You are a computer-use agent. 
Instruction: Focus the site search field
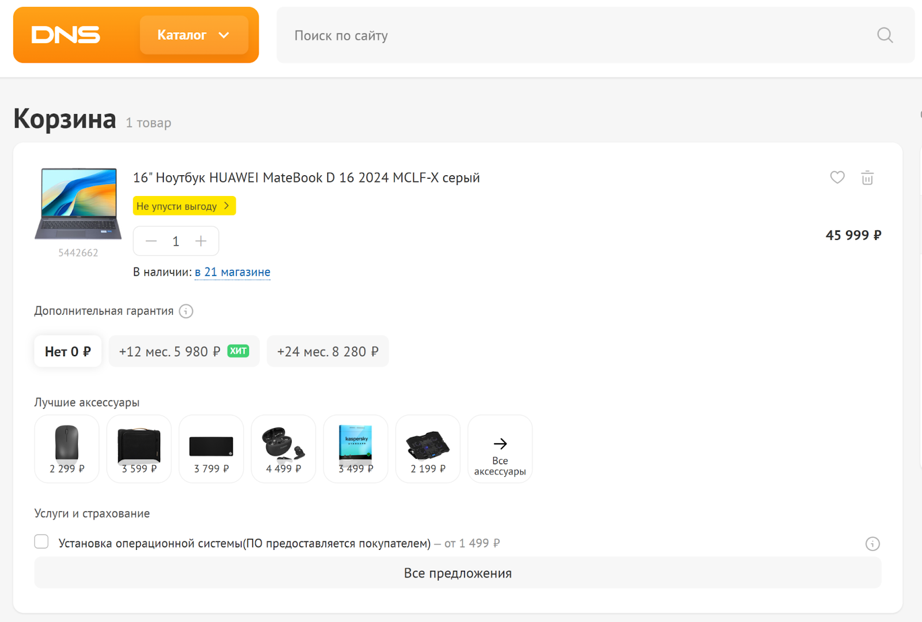[x=576, y=35]
